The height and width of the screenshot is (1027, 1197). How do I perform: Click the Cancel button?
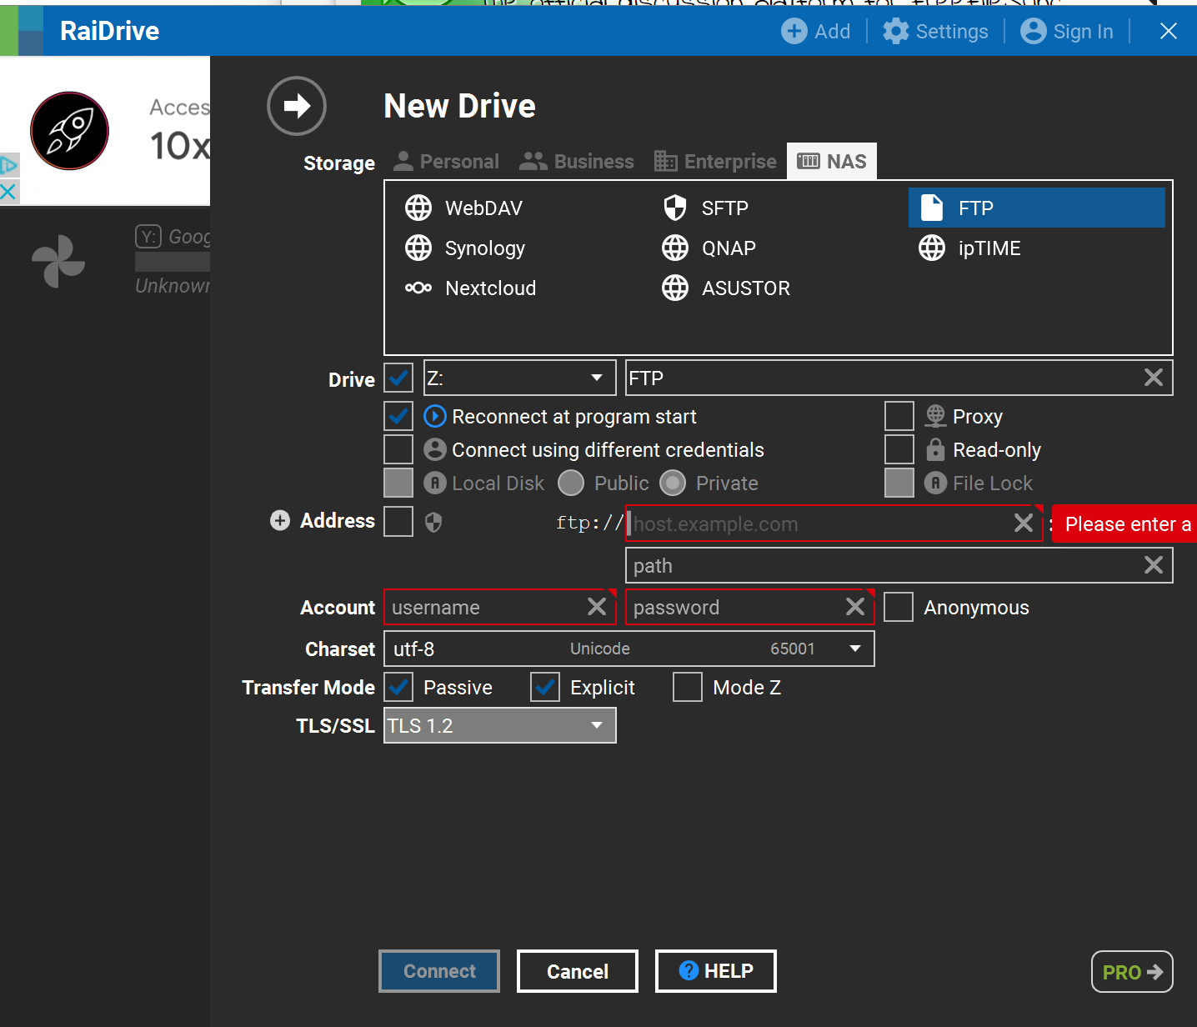pos(578,971)
